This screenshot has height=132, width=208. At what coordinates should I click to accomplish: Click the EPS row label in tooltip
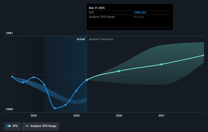coord(91,12)
